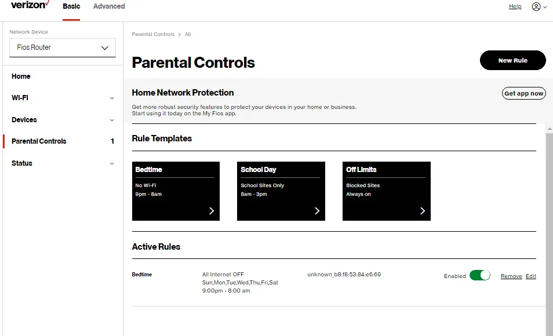The height and width of the screenshot is (336, 553).
Task: Select the Off Limits template arrow
Action: coord(423,211)
